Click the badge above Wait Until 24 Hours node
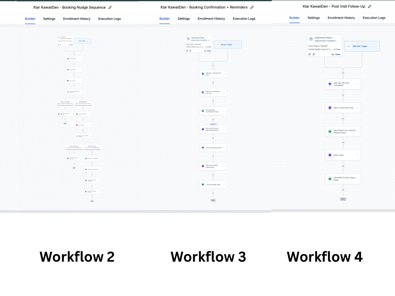The image size is (395, 296). pyautogui.click(x=213, y=124)
